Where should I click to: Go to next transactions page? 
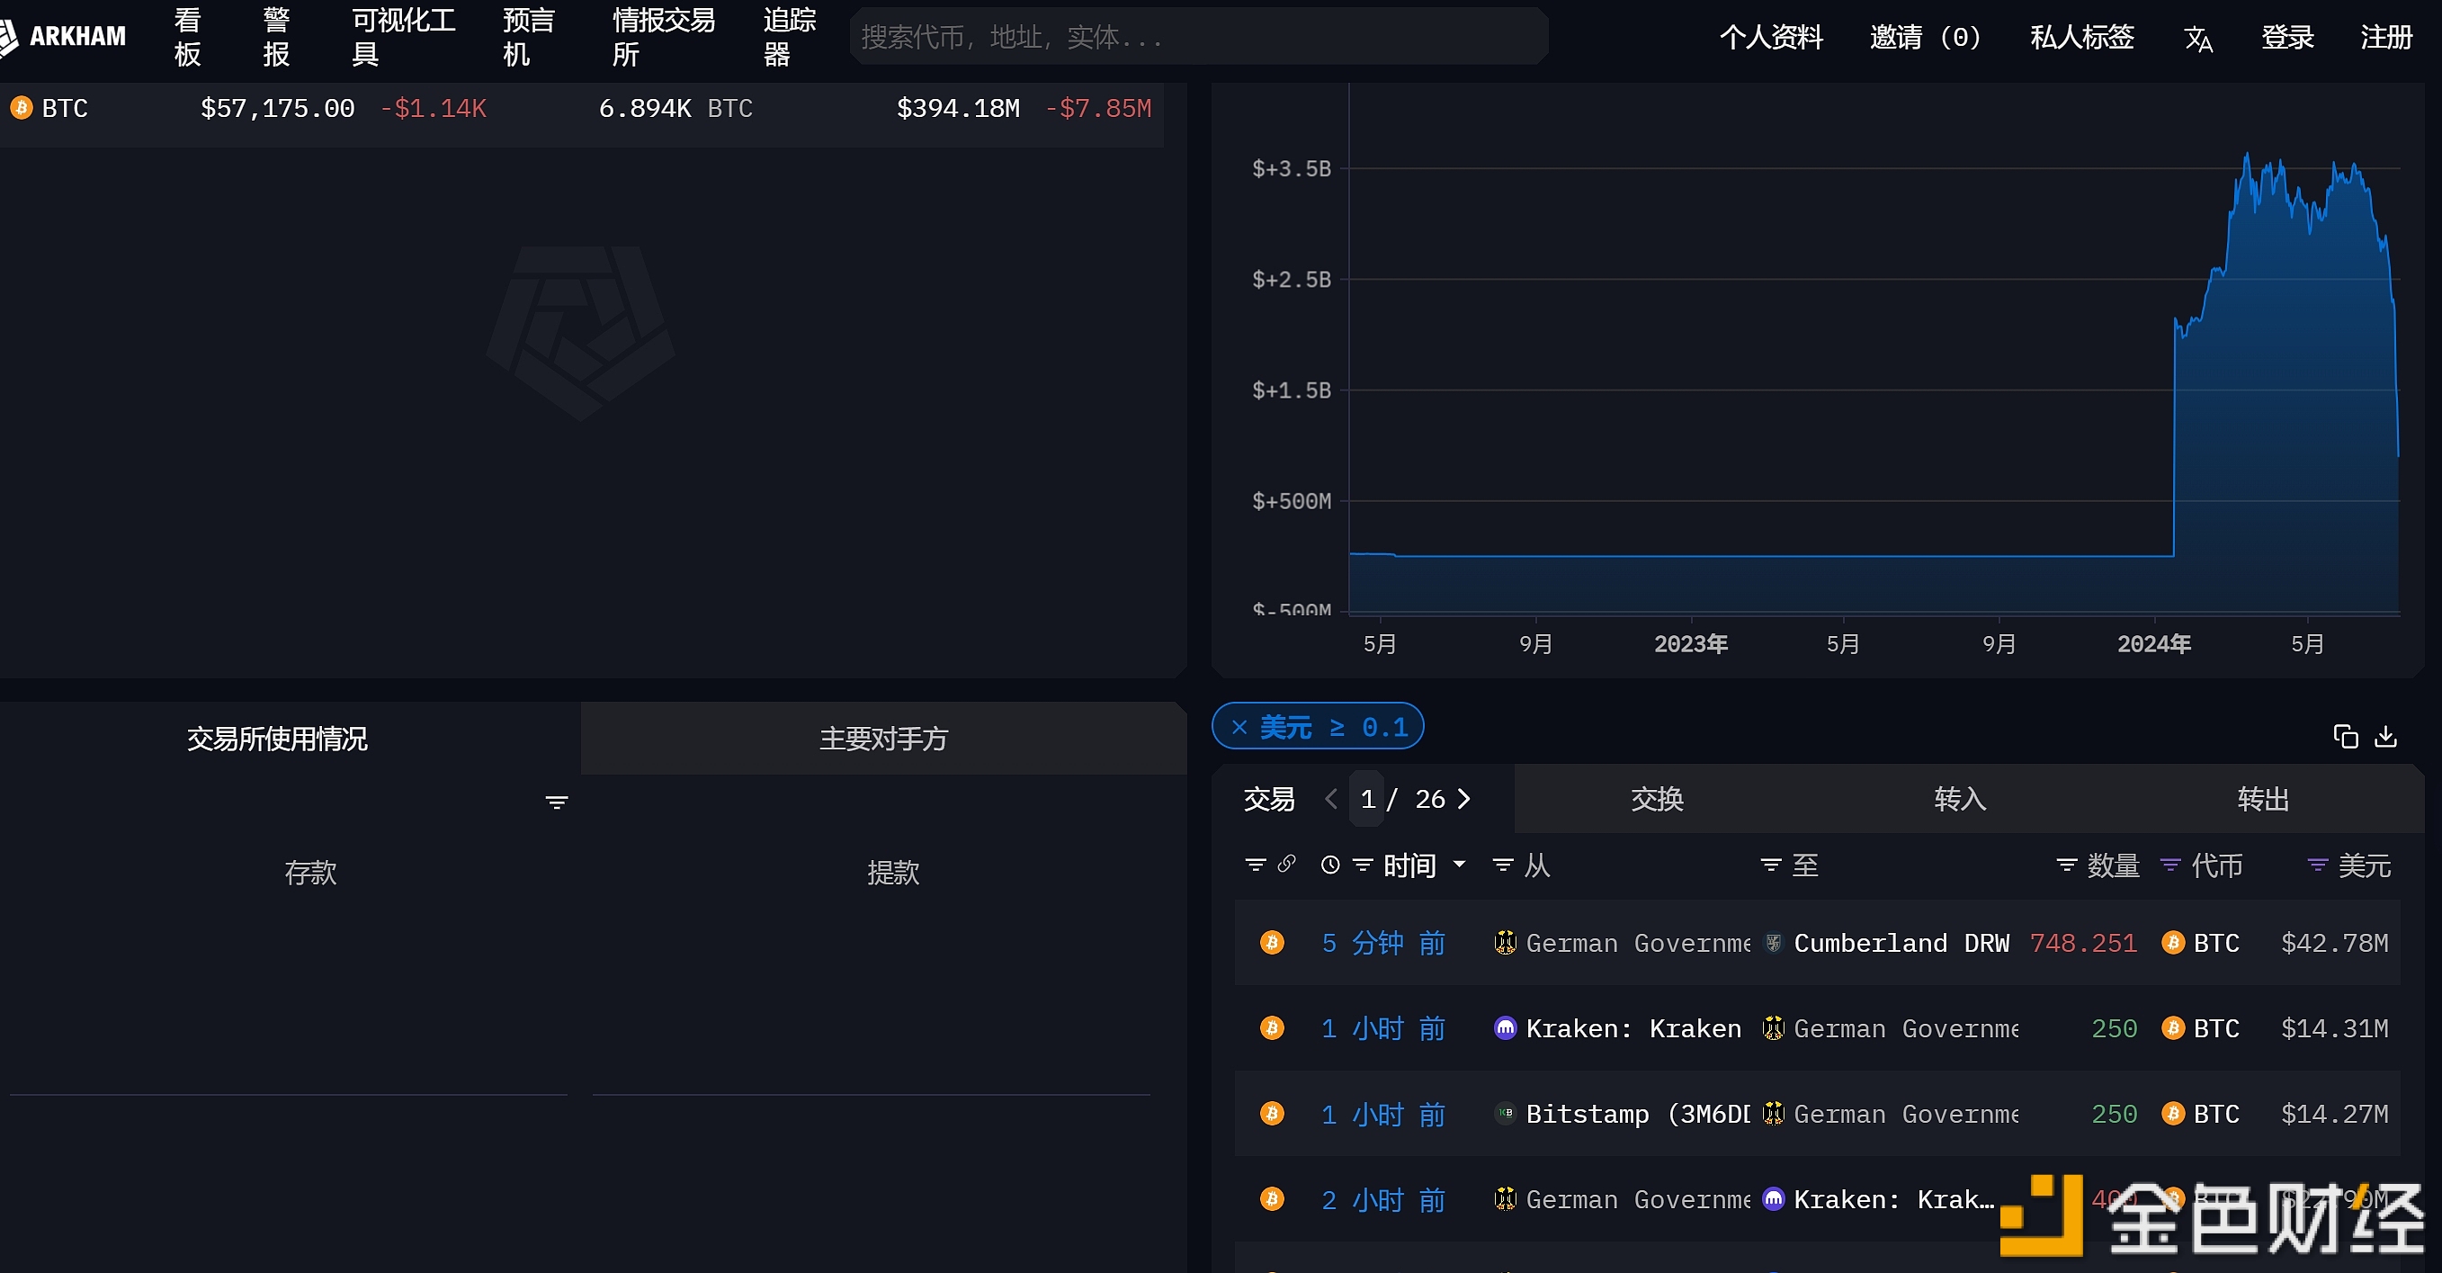tap(1463, 799)
